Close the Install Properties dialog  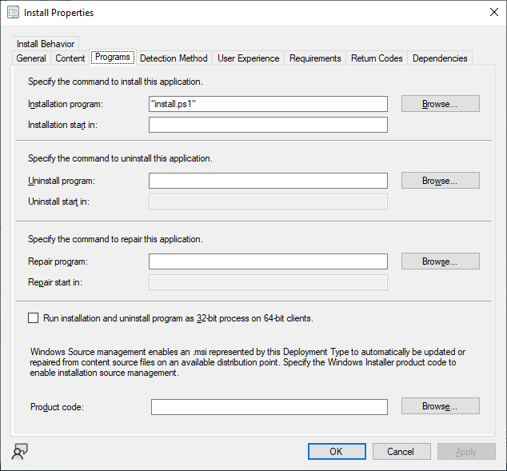(493, 12)
